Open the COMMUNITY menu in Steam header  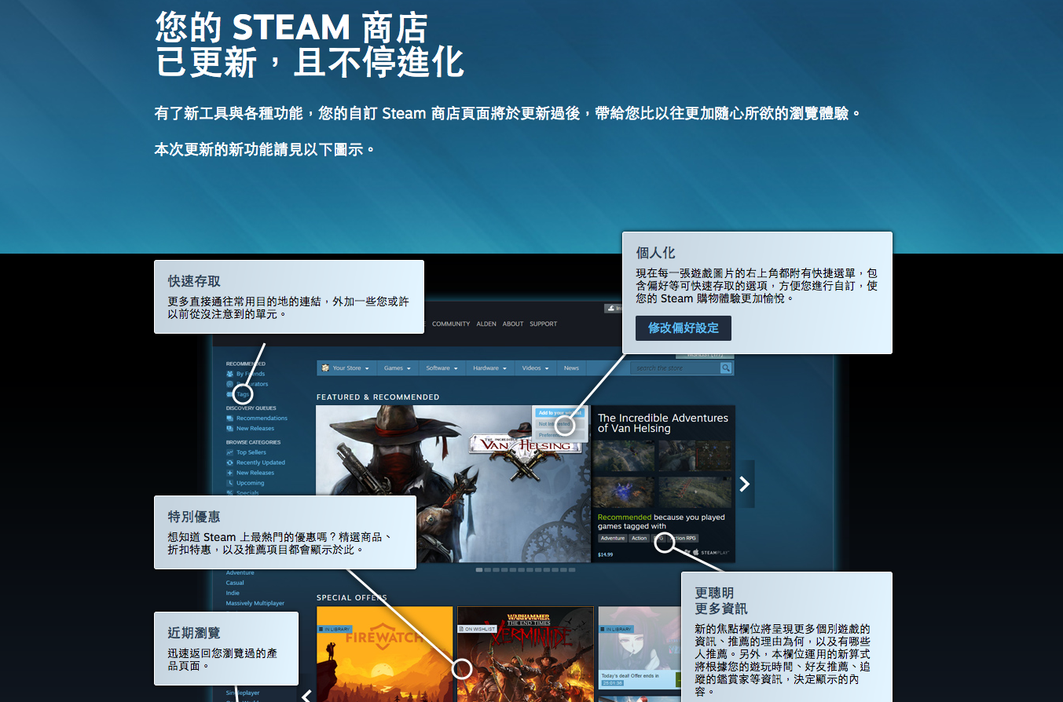451,324
